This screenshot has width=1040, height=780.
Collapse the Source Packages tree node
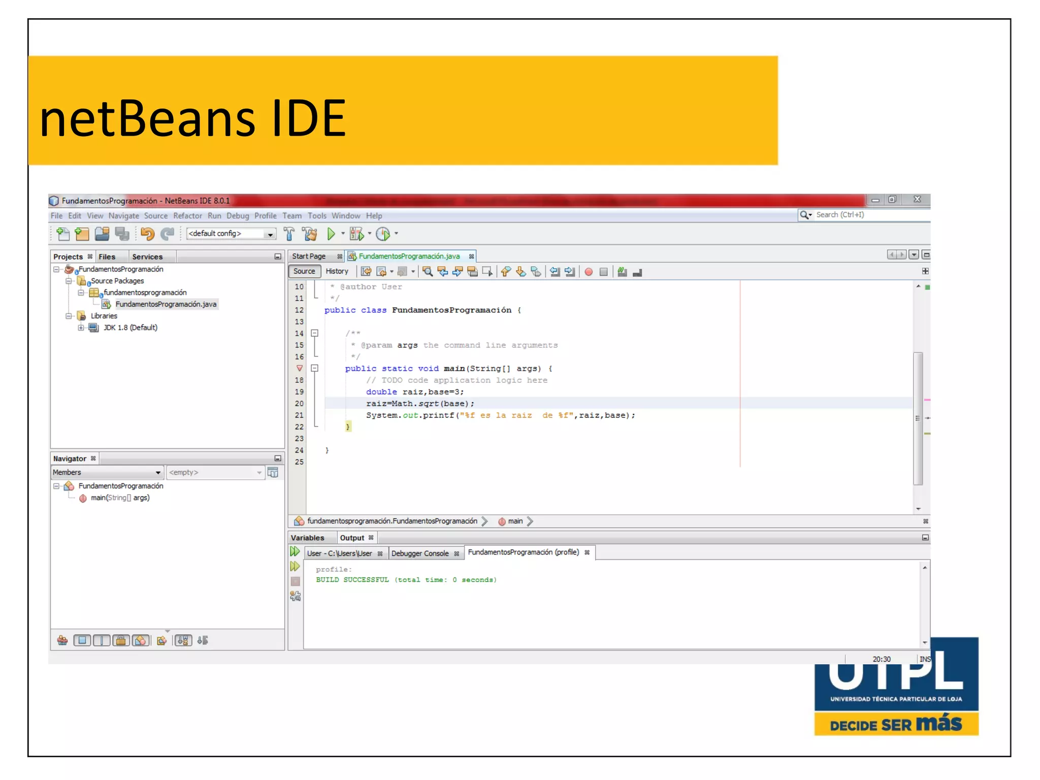coord(69,281)
